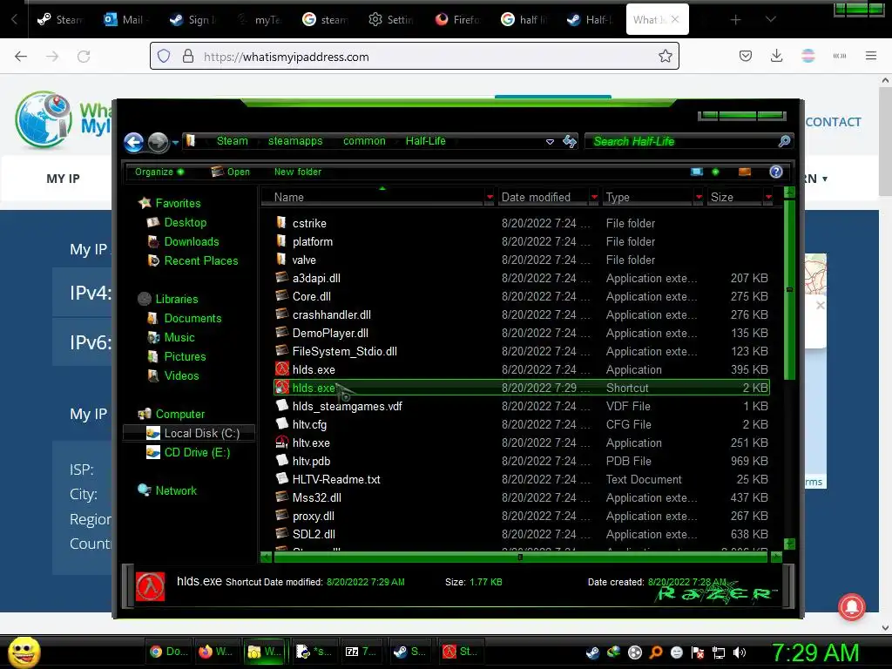Image resolution: width=892 pixels, height=669 pixels.
Task: Open the Organize menu
Action: pyautogui.click(x=159, y=172)
